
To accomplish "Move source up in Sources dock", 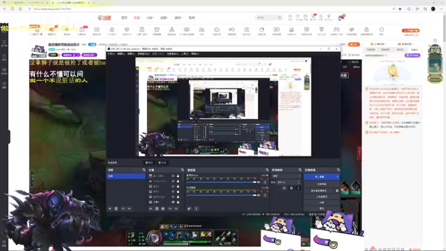I will click(x=170, y=209).
